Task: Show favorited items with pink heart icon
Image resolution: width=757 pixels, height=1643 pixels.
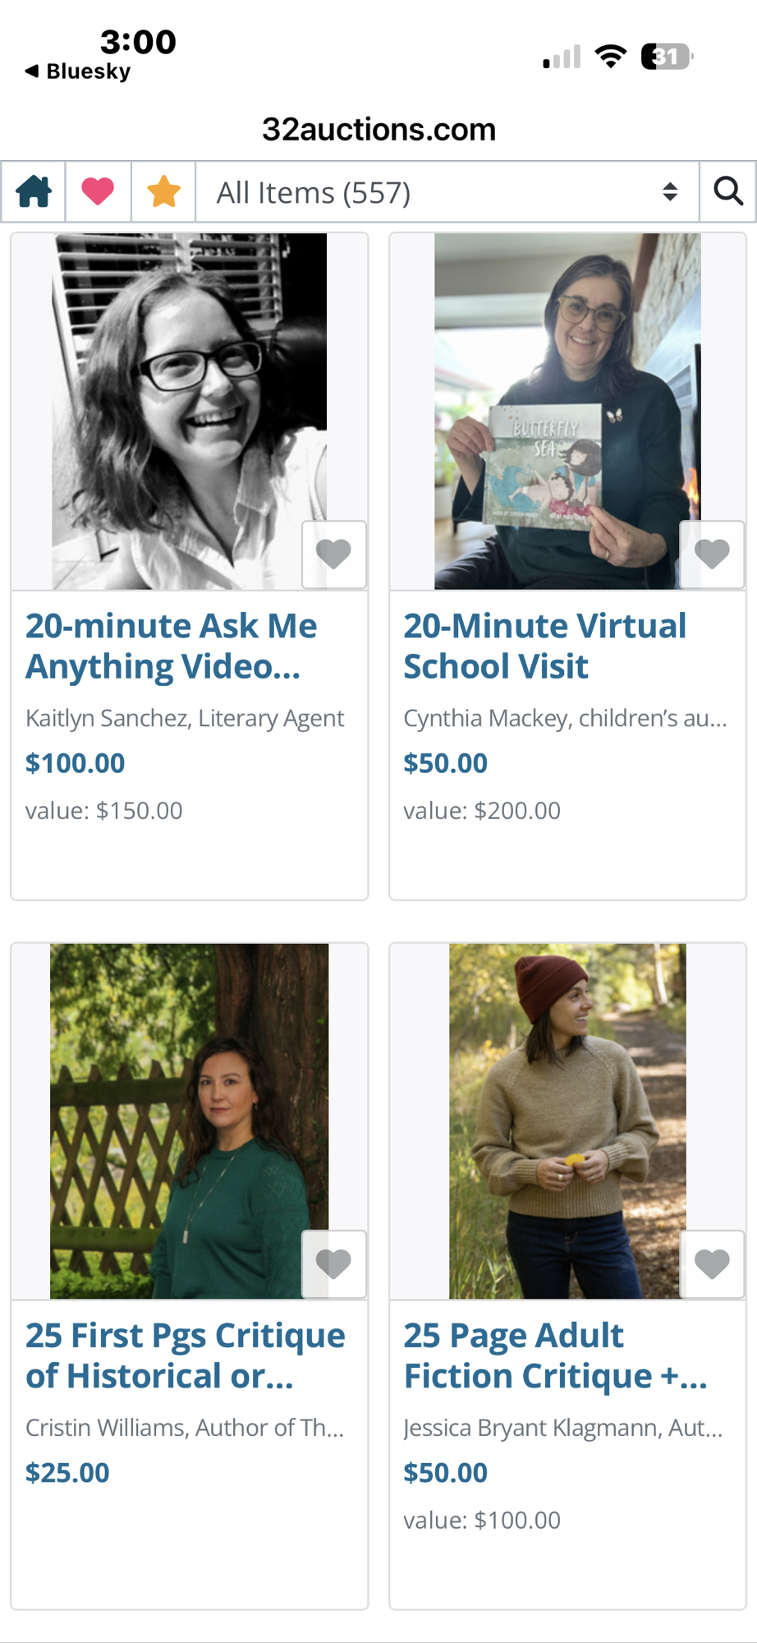Action: (98, 192)
